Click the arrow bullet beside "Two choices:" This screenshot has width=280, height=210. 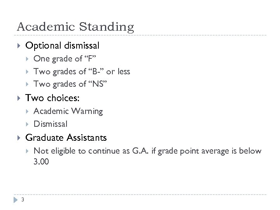[x=19, y=98]
